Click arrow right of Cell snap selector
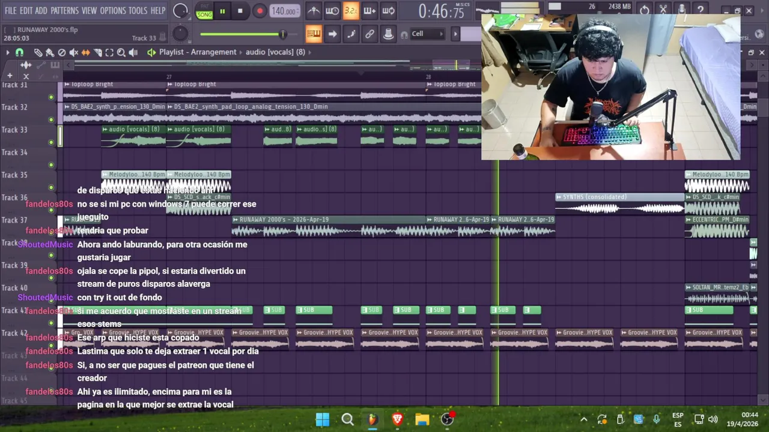Image resolution: width=769 pixels, height=432 pixels. tap(455, 34)
